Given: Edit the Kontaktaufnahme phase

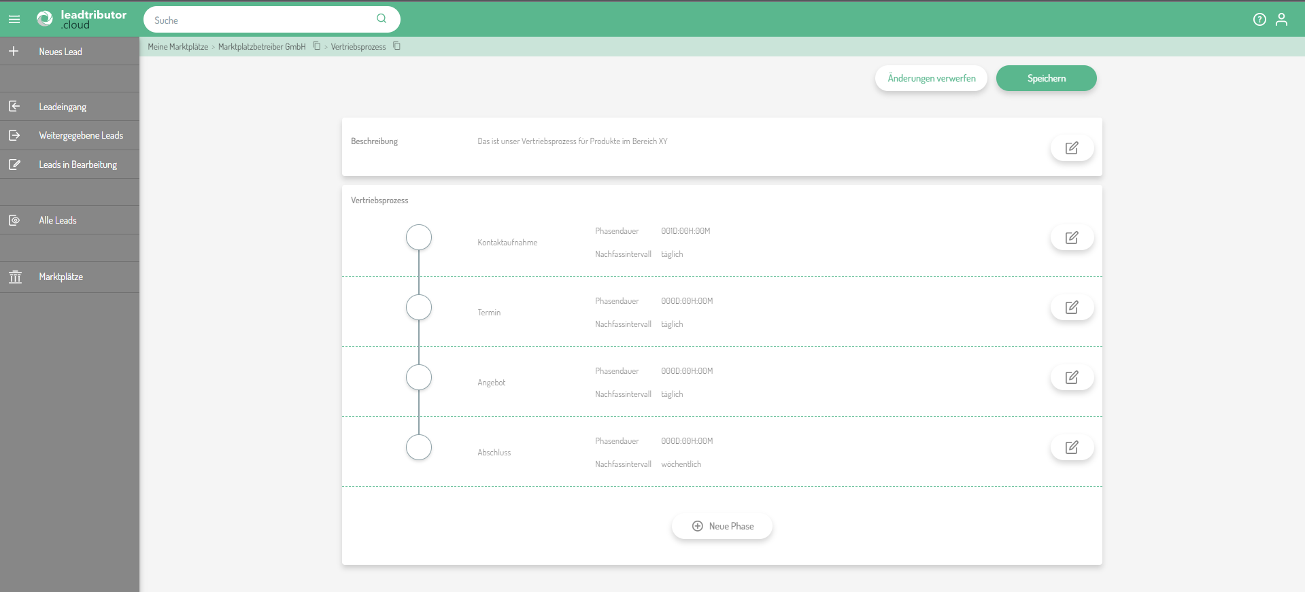Looking at the screenshot, I should pyautogui.click(x=1072, y=238).
